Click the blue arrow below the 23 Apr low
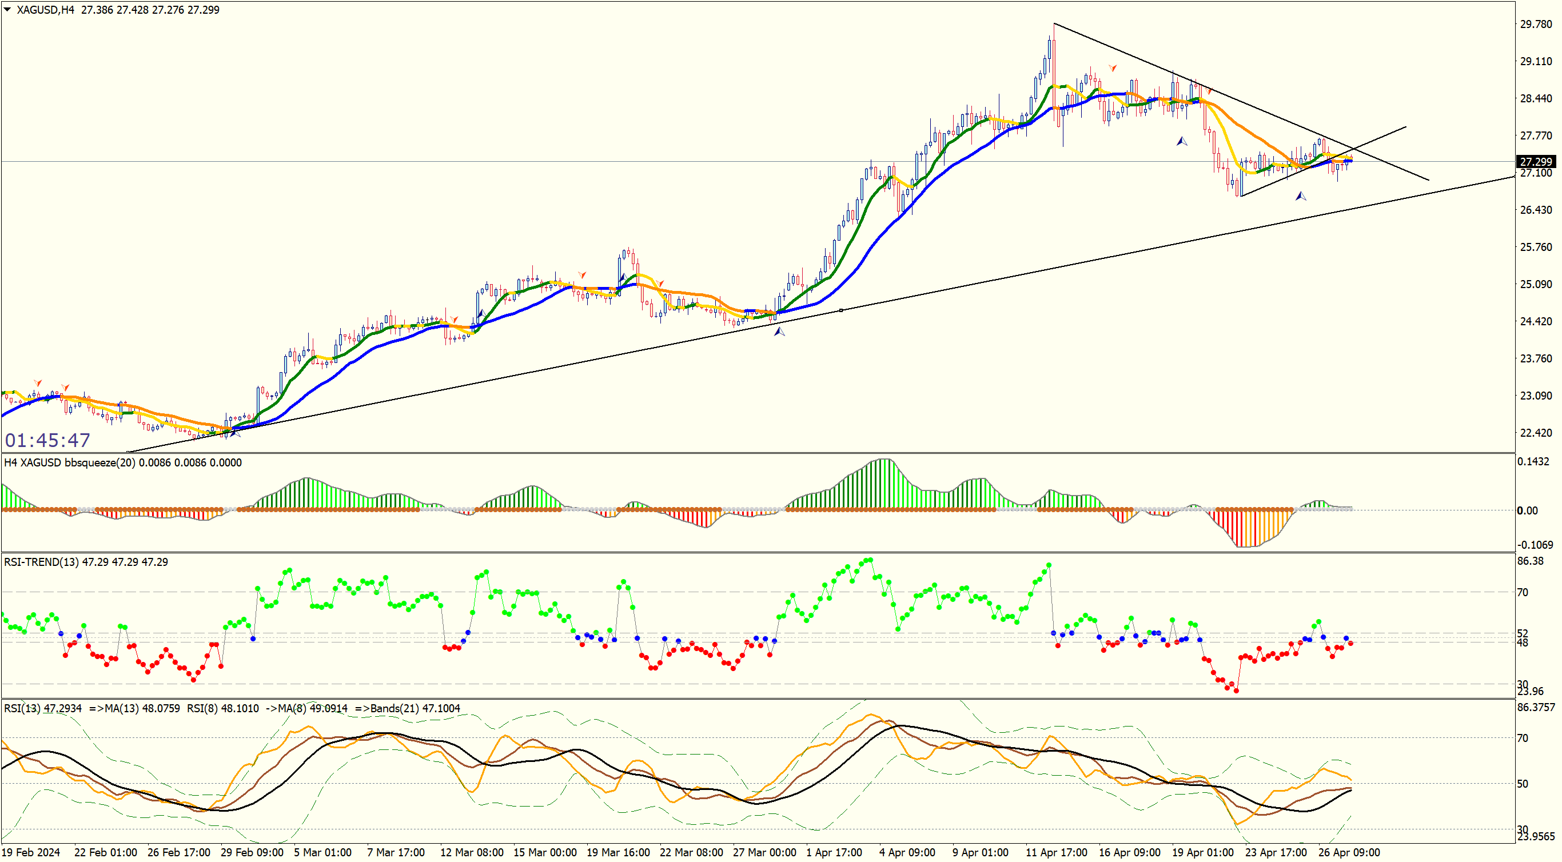The image size is (1562, 862). click(x=1301, y=196)
